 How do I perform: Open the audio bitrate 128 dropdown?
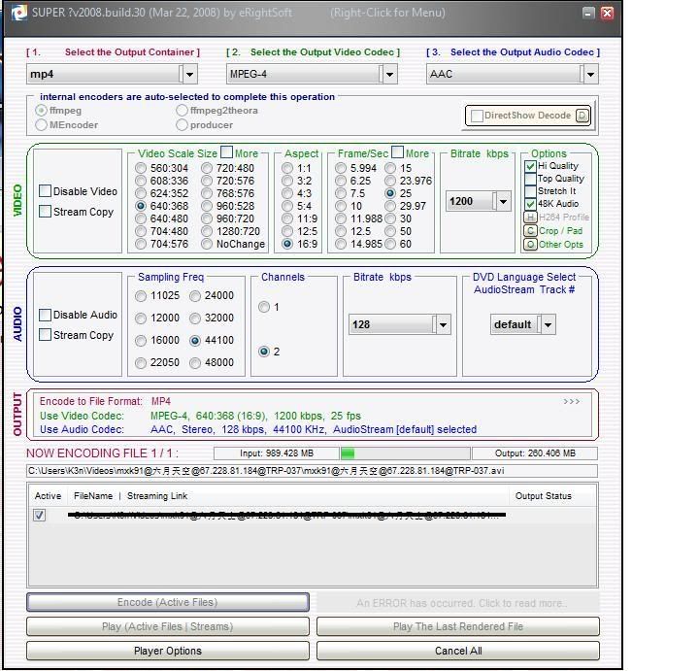(442, 325)
